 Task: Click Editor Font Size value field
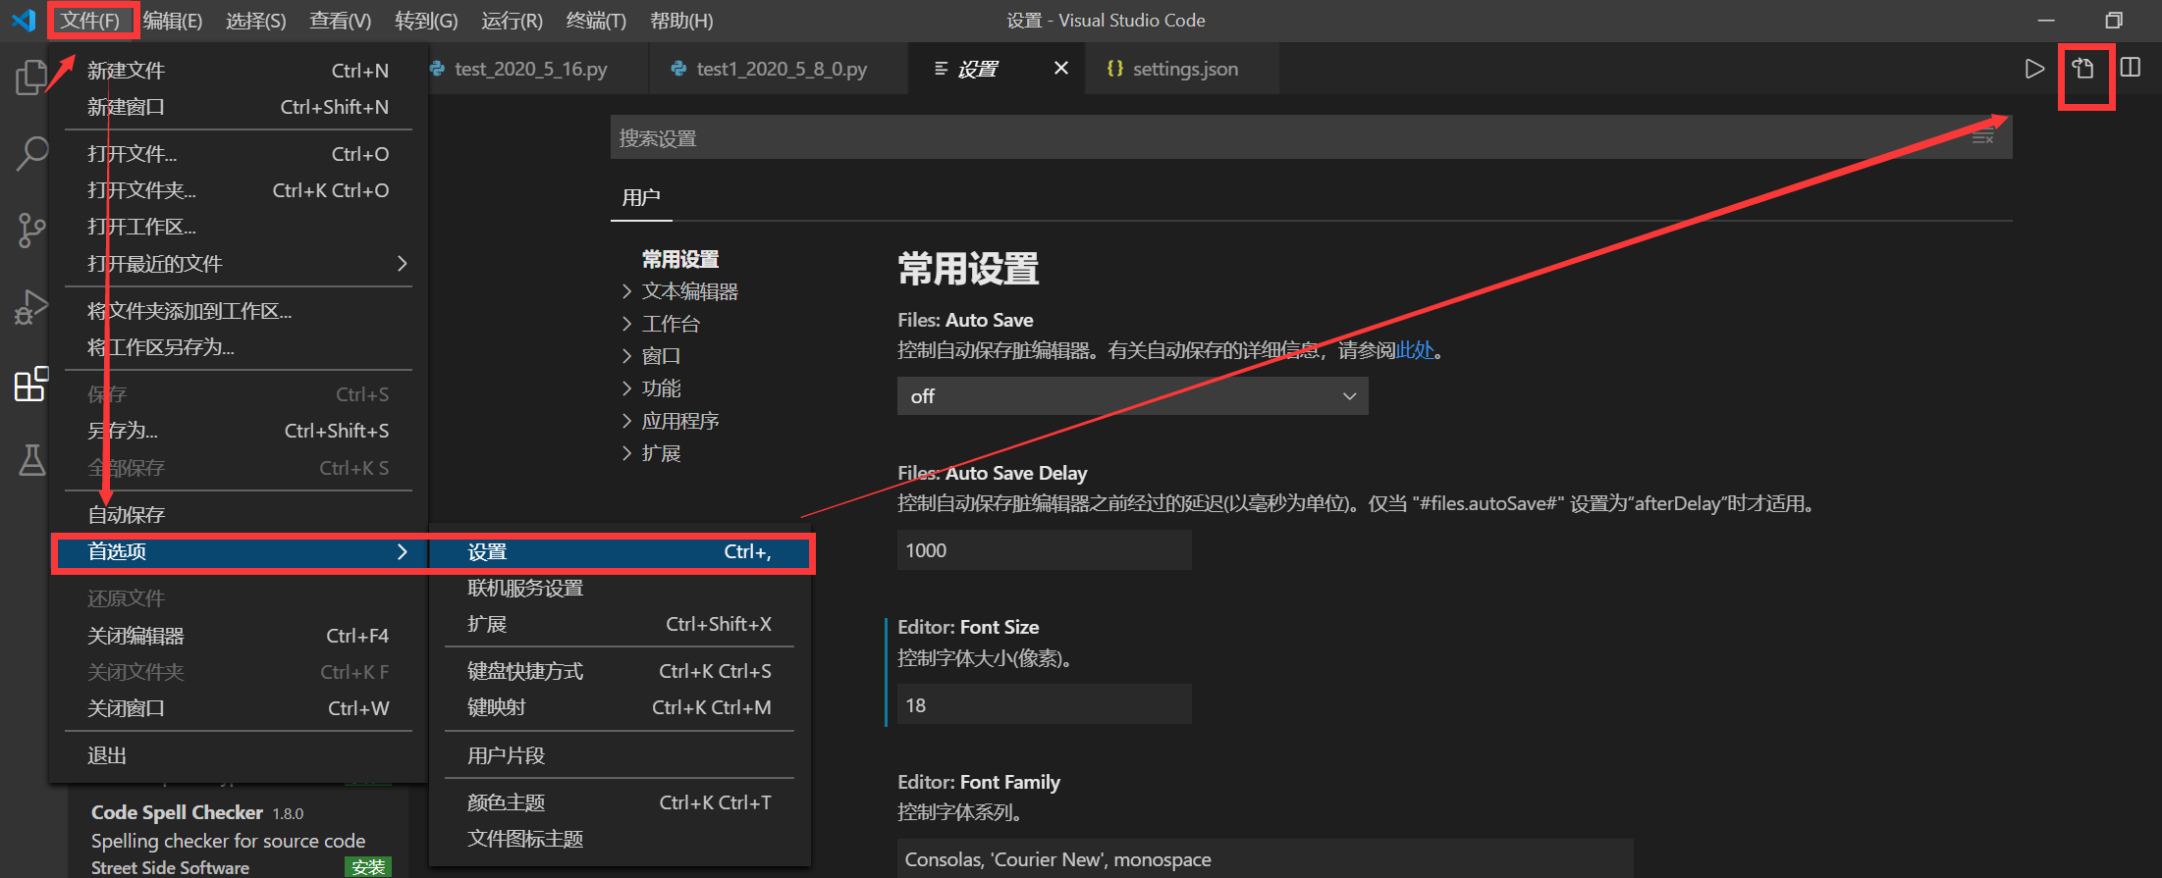1044,705
